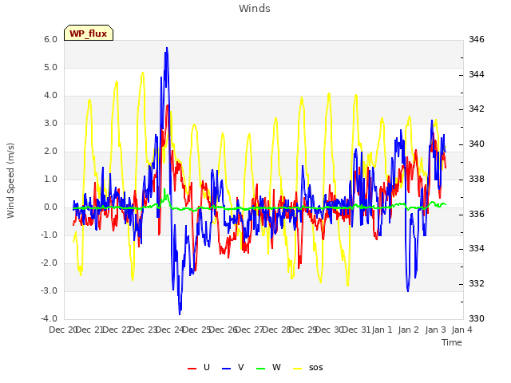Click the WP_flux annotation label
Image resolution: width=511 pixels, height=383 pixels.
89,34
